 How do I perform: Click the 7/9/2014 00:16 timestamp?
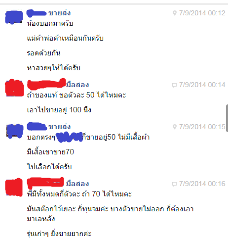202,184
